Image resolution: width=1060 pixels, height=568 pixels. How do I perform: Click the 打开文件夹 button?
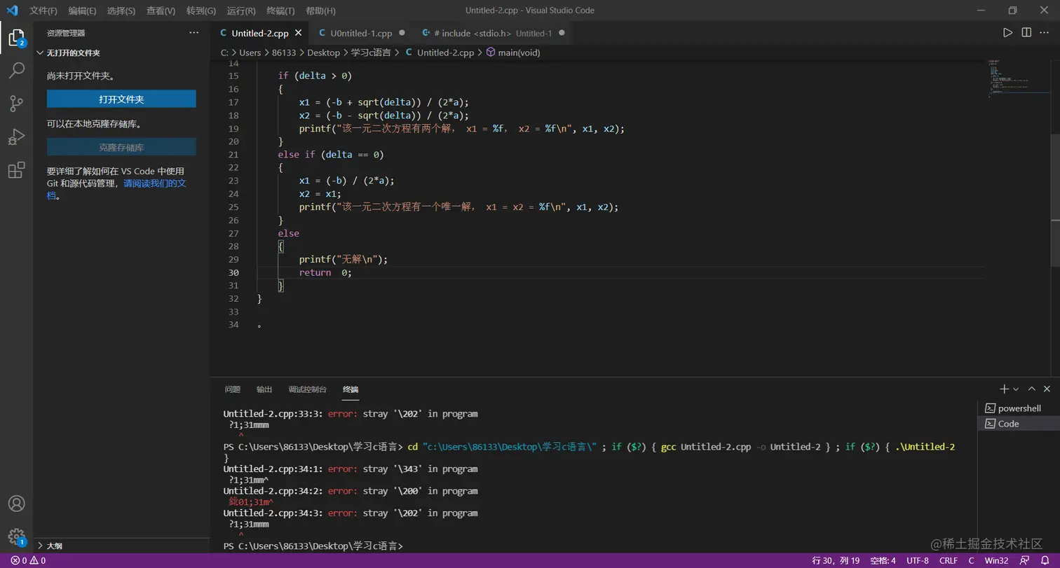(x=121, y=99)
